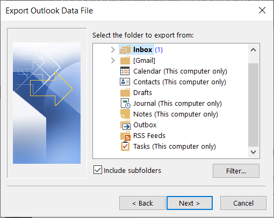Select the Outbox folder label
This screenshot has height=218, width=274.
click(x=145, y=125)
